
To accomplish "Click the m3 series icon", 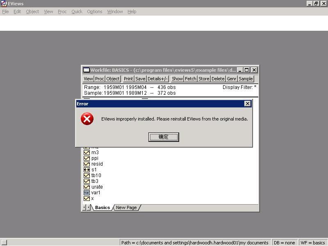I will [87, 153].
